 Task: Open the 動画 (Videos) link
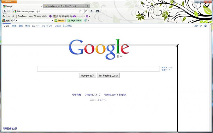pyautogui.click(x=21, y=26)
